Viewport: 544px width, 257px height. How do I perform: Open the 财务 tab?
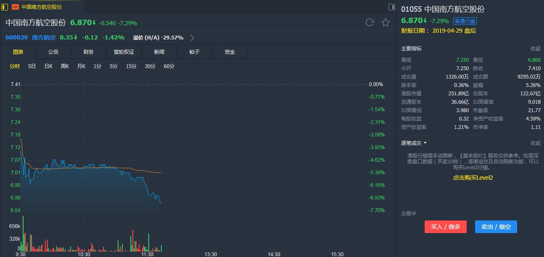(89, 52)
